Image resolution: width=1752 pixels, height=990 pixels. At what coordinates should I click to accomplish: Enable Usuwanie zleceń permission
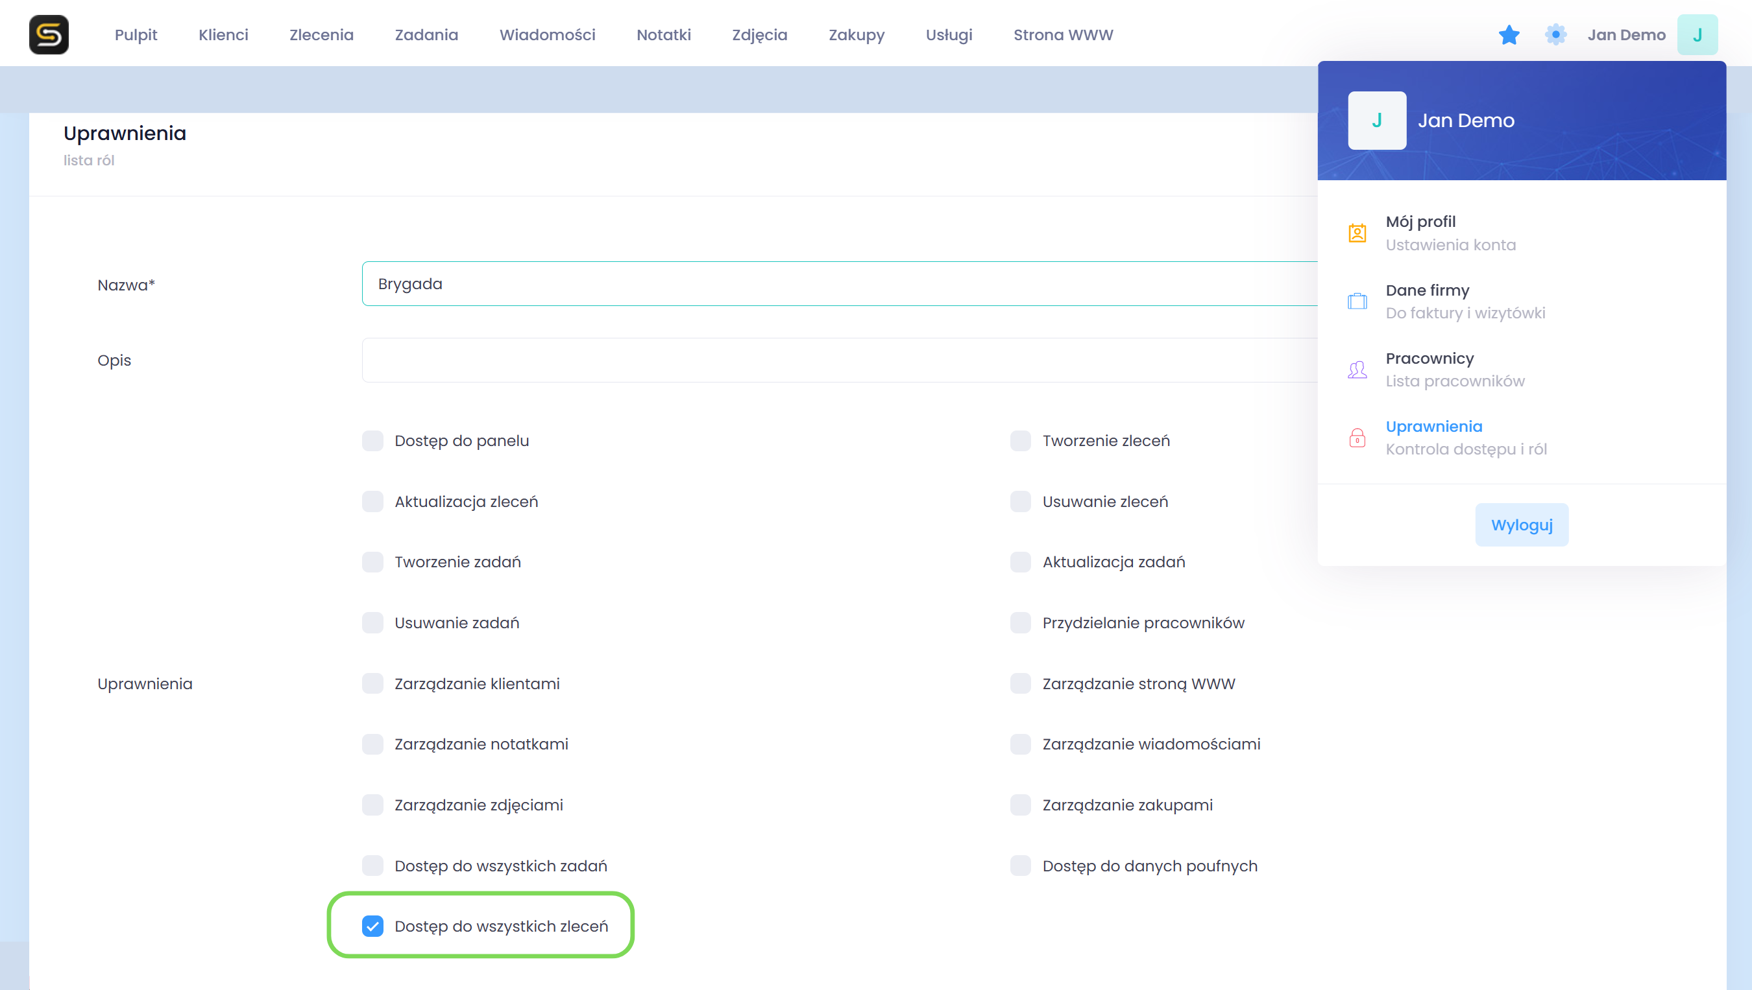click(x=1020, y=502)
